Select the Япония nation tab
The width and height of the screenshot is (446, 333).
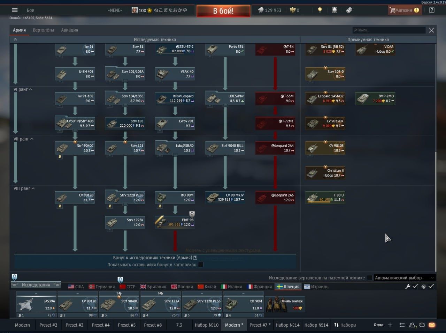[x=182, y=287]
